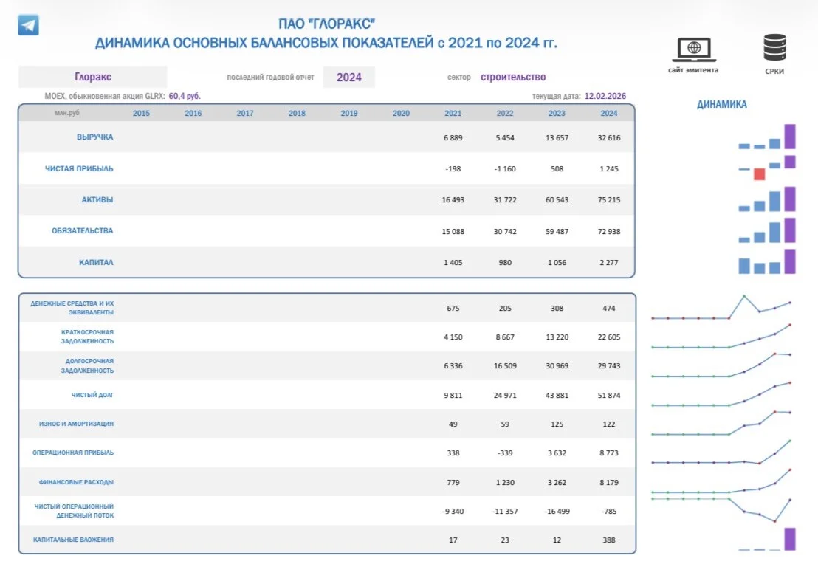The image size is (818, 581).
Task: Click the cash equivalents sparkline chart
Action: pyautogui.click(x=721, y=308)
